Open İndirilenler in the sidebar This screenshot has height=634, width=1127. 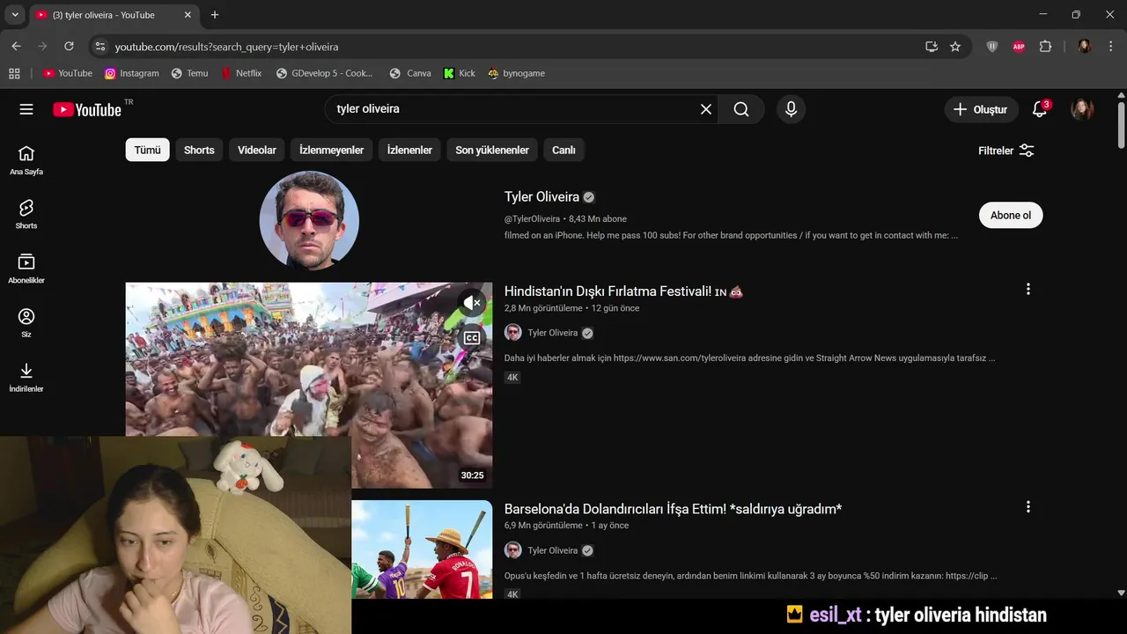(26, 377)
